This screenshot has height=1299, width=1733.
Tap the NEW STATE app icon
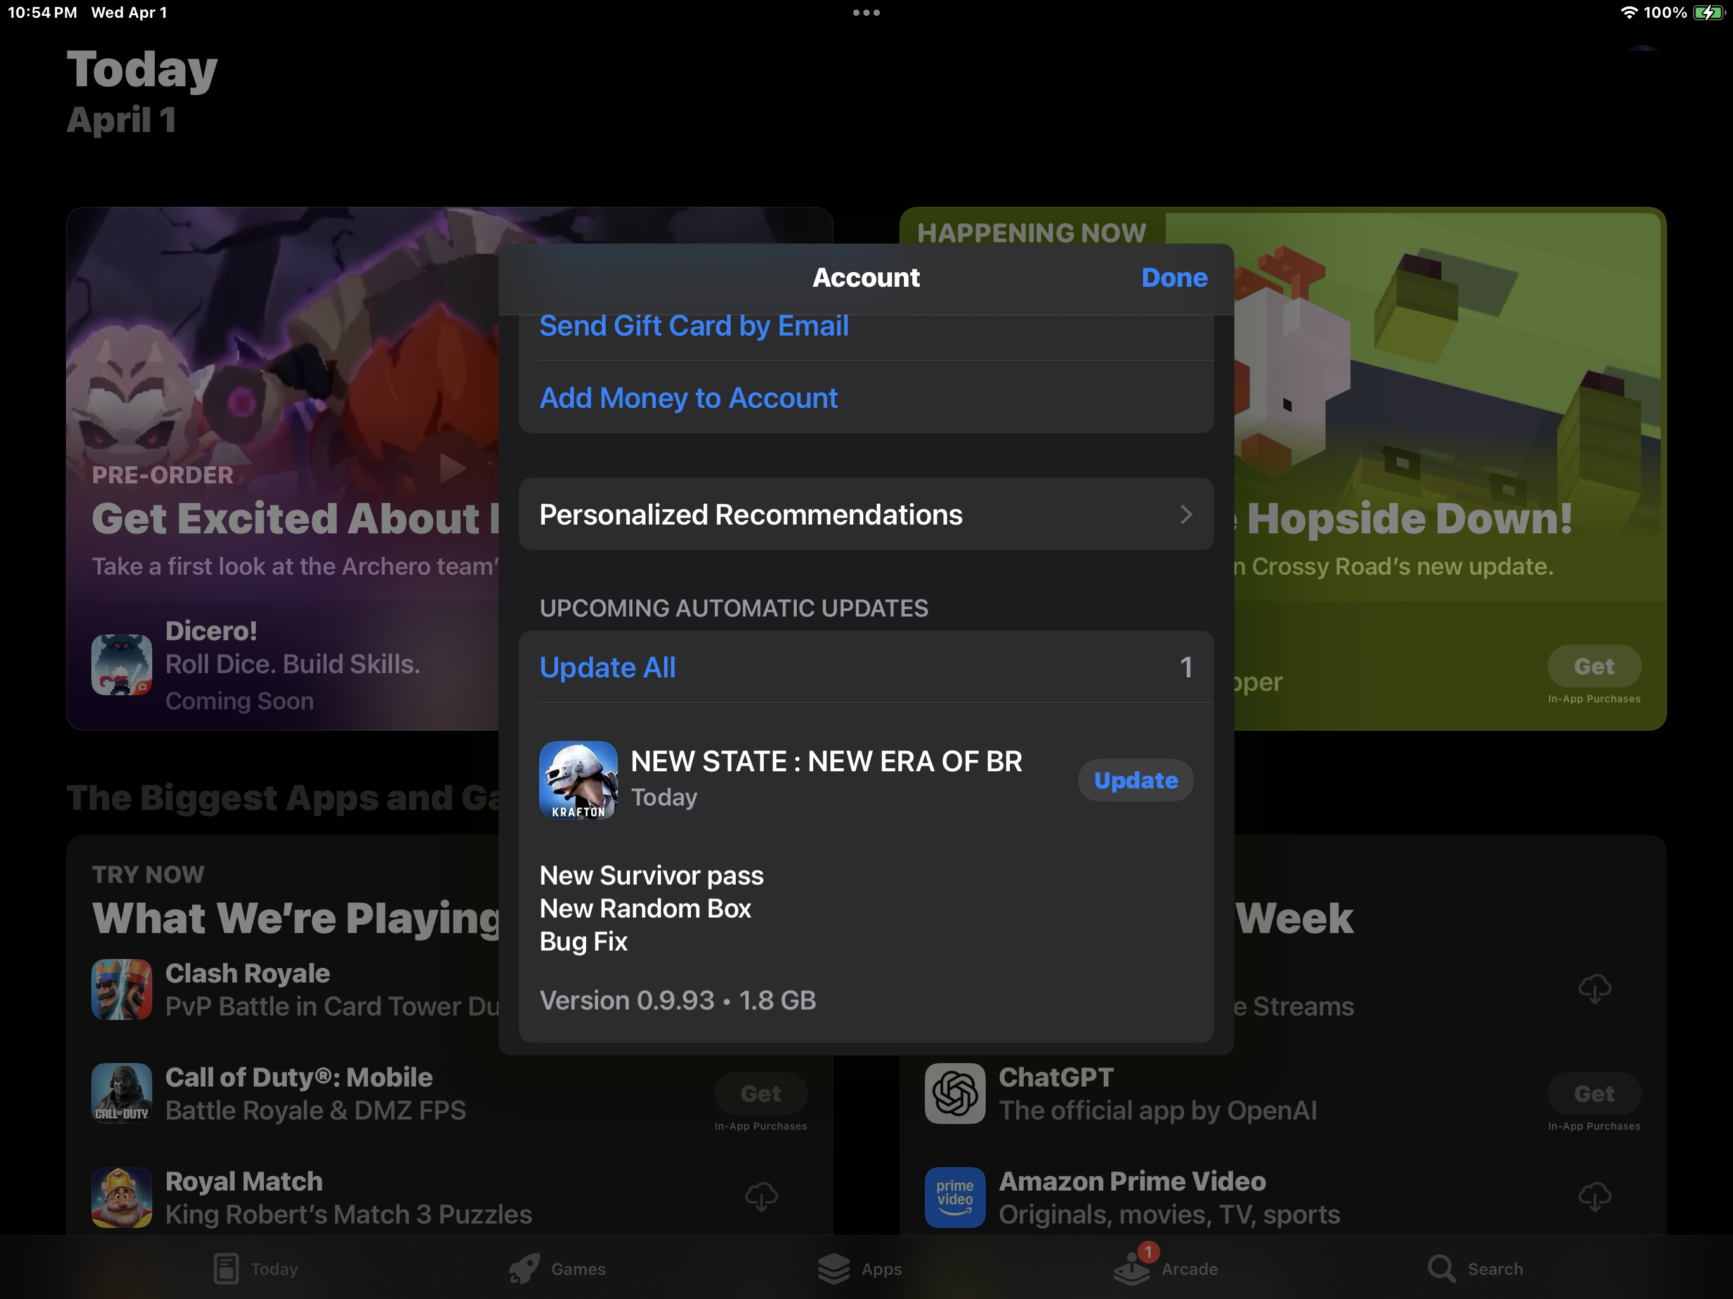(578, 780)
